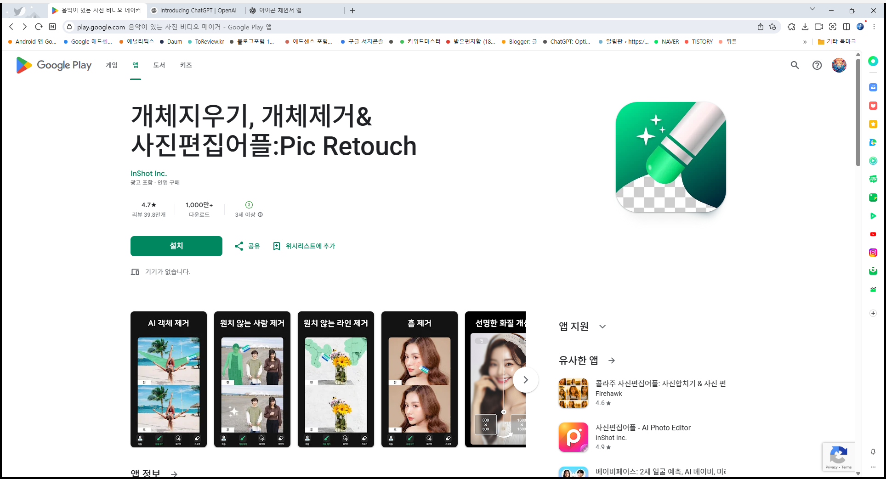This screenshot has width=886, height=479.
Task: Open the split screen toolbar icon
Action: coord(847,27)
